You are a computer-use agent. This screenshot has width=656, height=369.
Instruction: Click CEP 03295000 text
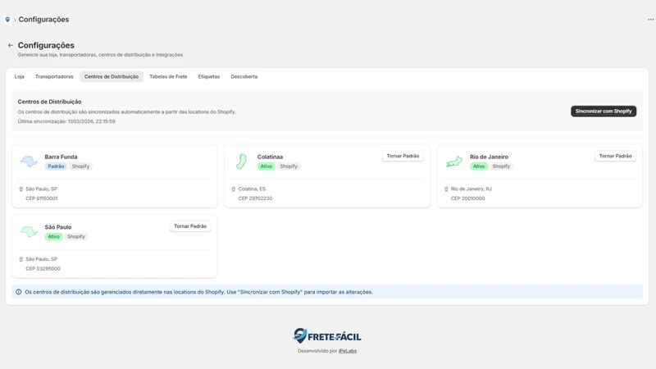click(43, 269)
